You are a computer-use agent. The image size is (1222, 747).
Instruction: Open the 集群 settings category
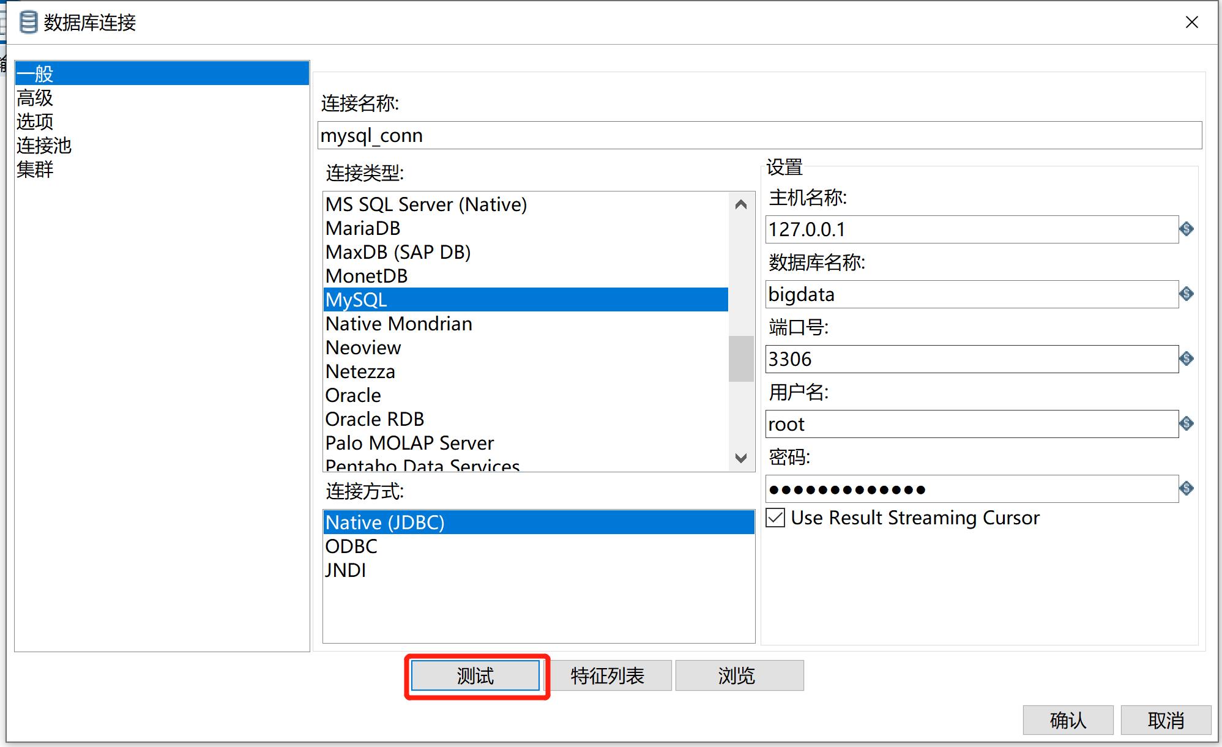162,169
